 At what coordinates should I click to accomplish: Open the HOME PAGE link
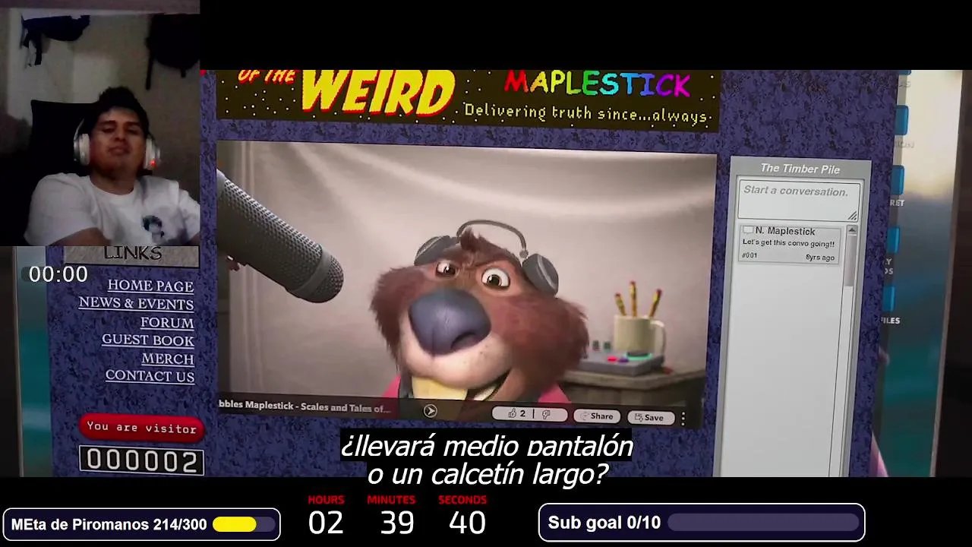(x=150, y=286)
